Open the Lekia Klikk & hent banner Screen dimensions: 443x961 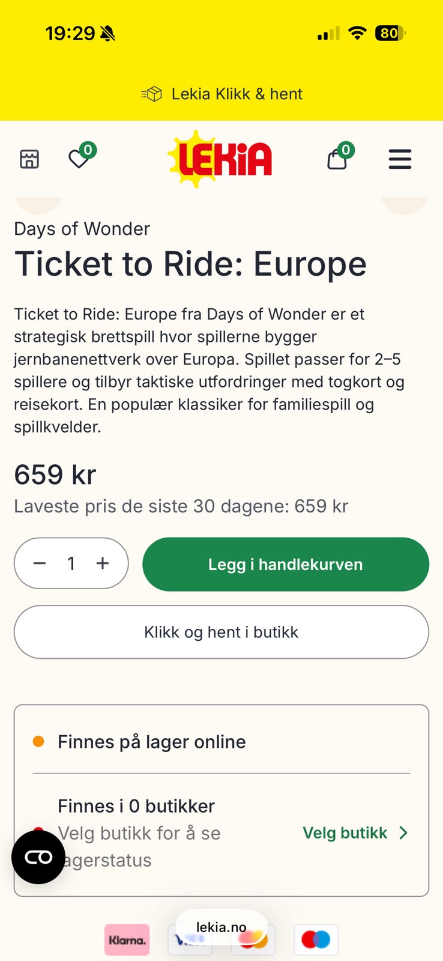click(x=221, y=94)
